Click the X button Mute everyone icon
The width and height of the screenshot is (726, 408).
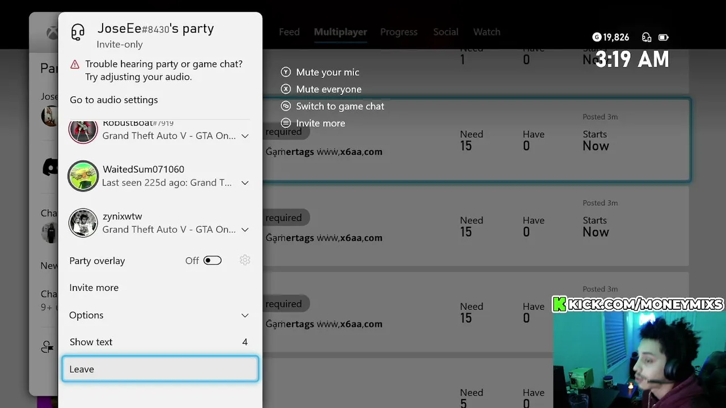coord(286,89)
